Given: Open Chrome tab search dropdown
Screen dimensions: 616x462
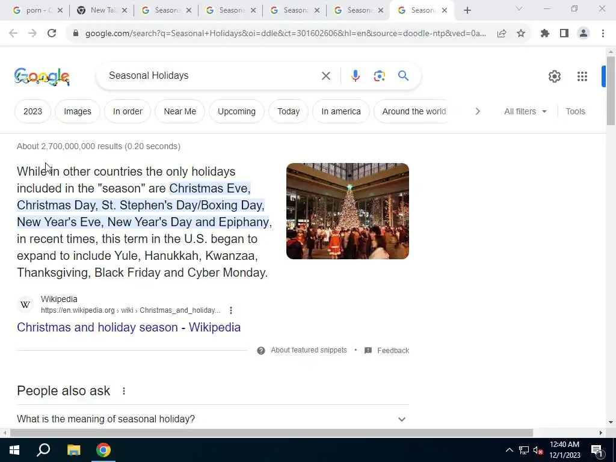Looking at the screenshot, I should [x=519, y=8].
